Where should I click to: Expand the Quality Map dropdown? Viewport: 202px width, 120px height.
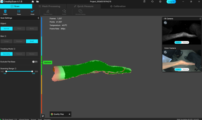(x=69, y=114)
